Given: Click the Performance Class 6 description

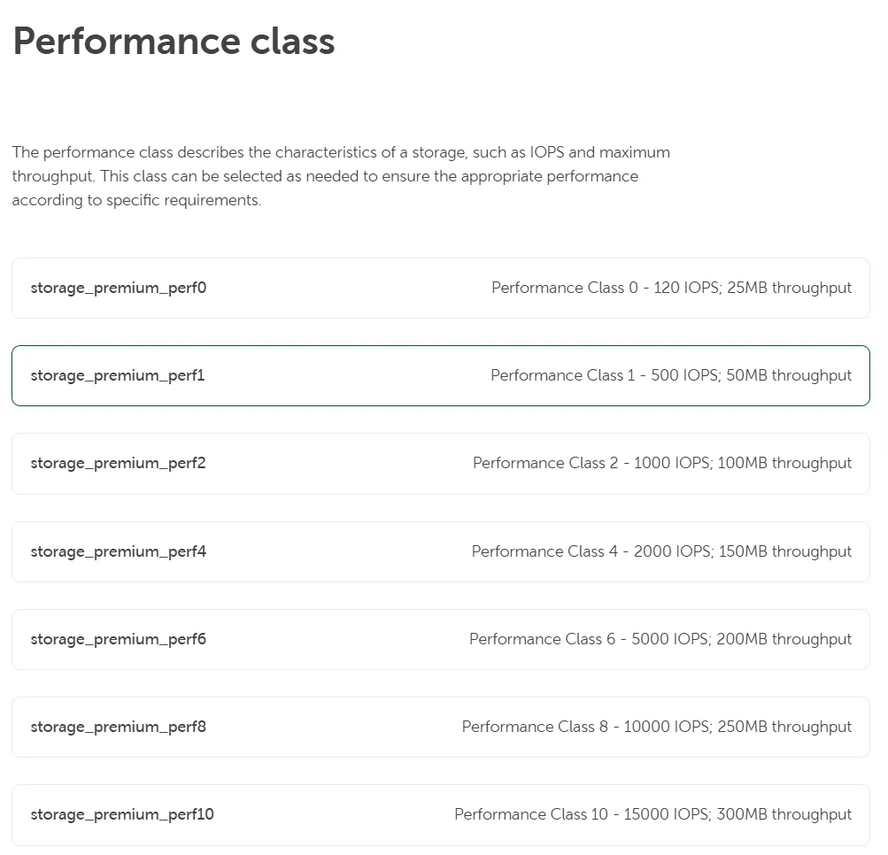Looking at the screenshot, I should 660,638.
